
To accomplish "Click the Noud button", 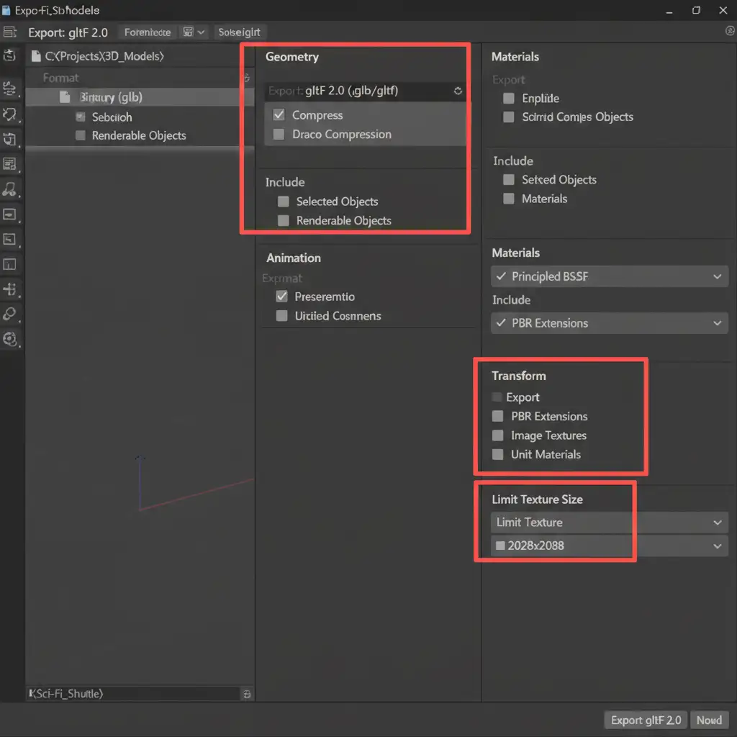I will point(709,720).
